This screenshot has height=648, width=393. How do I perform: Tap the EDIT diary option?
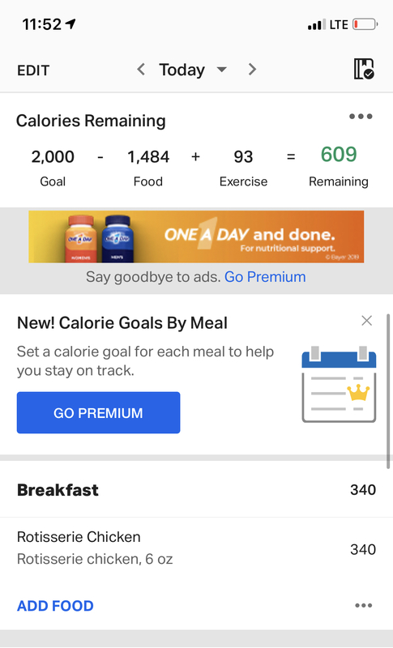[x=33, y=70]
